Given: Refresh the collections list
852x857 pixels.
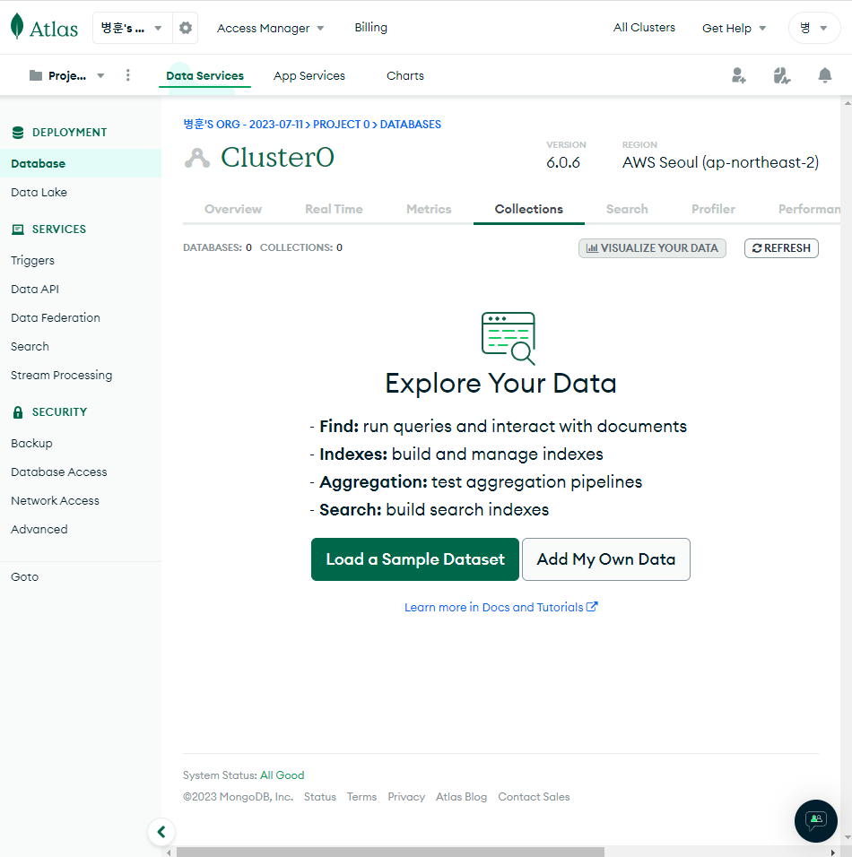Looking at the screenshot, I should (x=781, y=248).
